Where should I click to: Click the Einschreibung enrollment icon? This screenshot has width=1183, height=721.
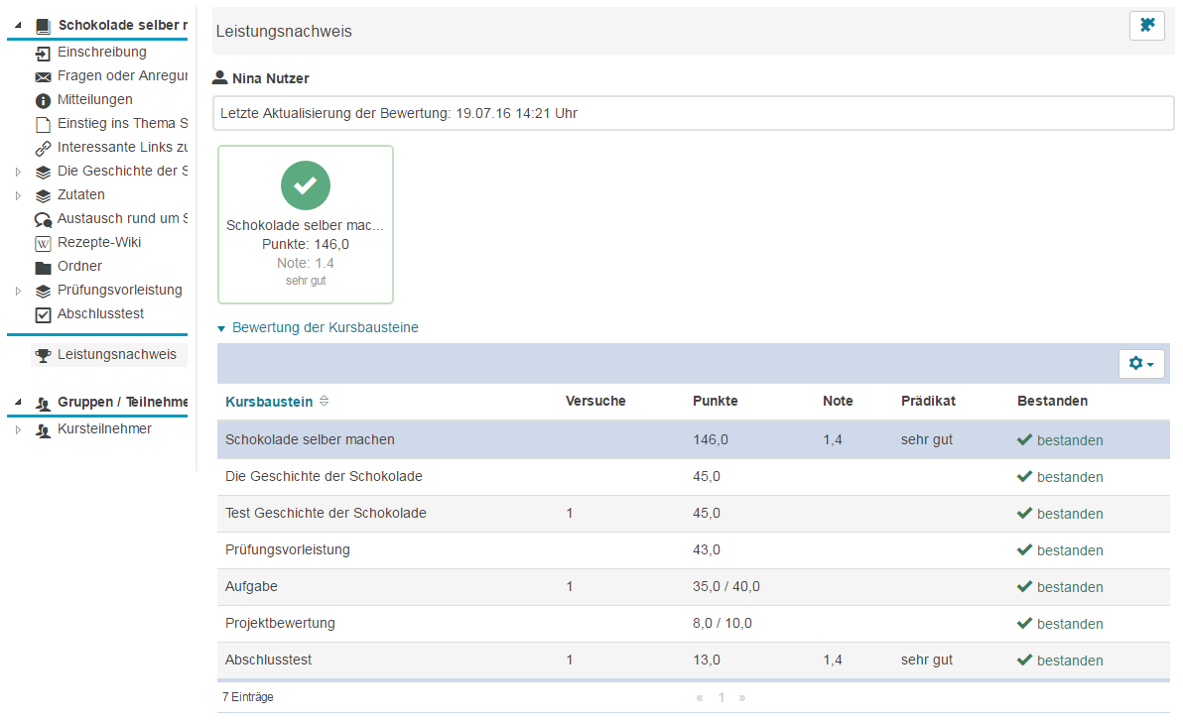click(x=43, y=53)
